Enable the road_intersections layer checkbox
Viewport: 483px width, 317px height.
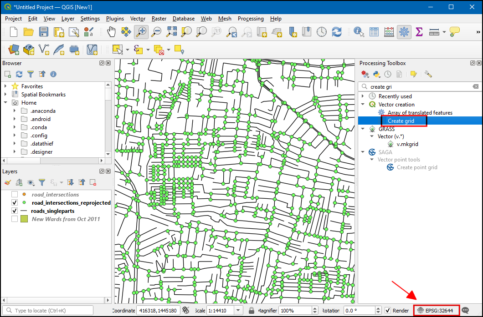coord(15,195)
